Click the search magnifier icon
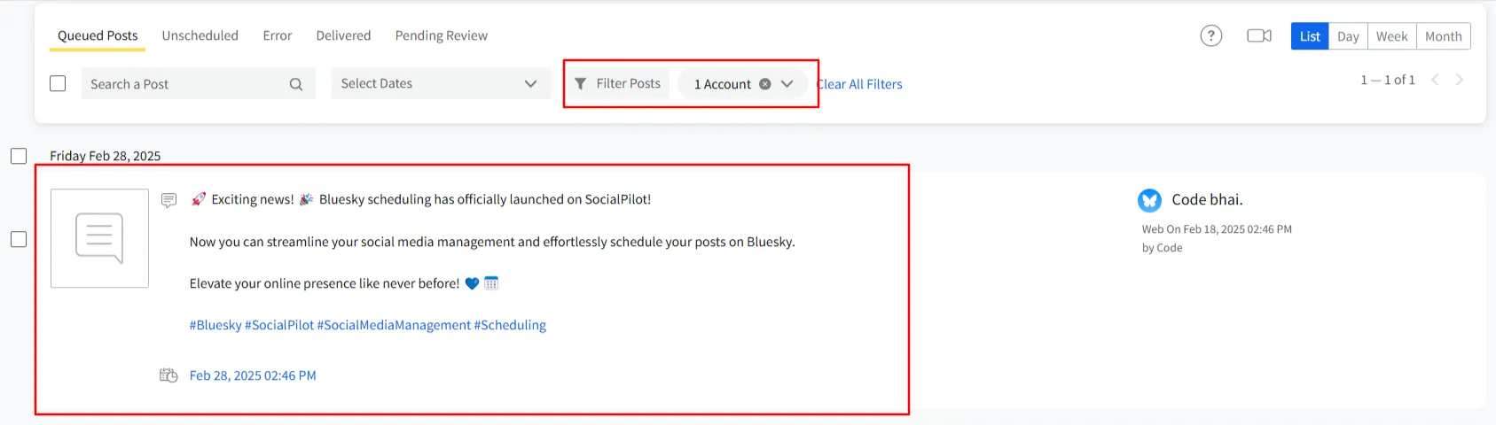 click(296, 84)
